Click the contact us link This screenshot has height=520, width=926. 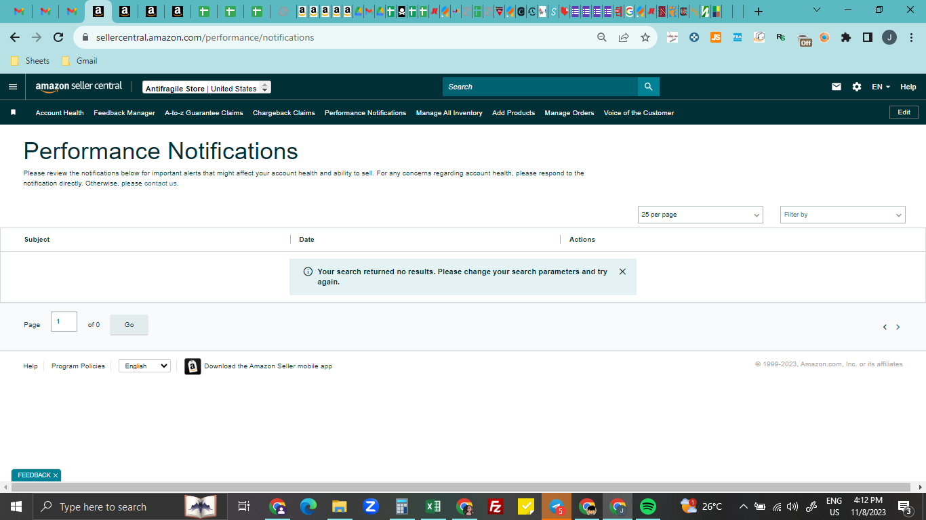[161, 183]
